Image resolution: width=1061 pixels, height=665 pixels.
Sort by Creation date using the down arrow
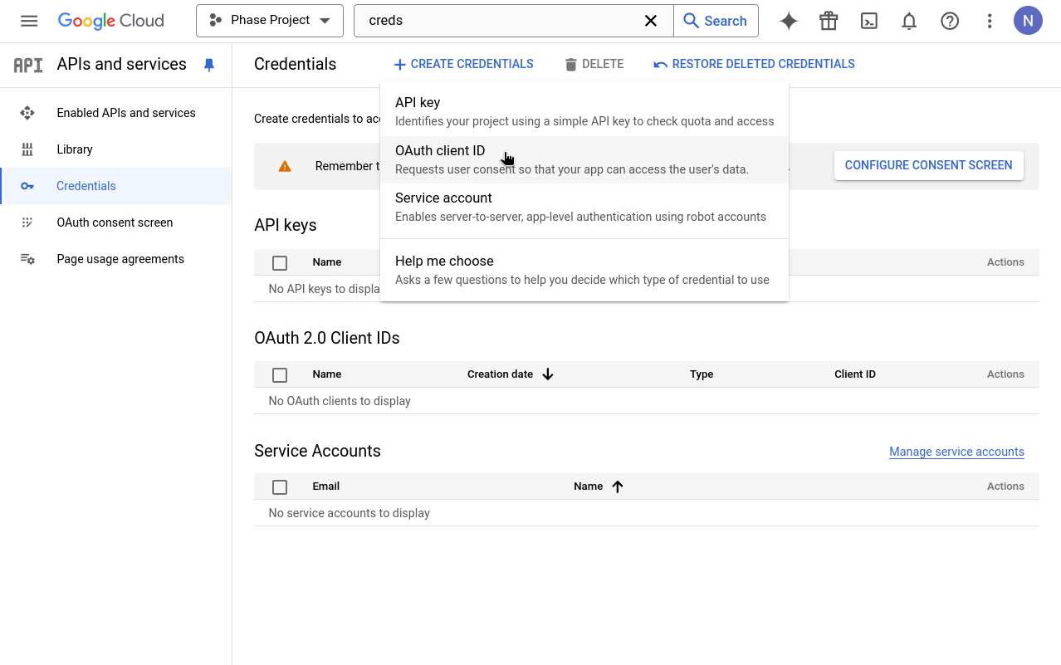point(548,374)
